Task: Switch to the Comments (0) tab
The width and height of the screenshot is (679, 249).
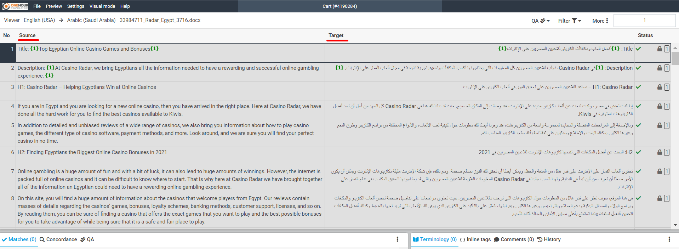Action: pos(514,239)
